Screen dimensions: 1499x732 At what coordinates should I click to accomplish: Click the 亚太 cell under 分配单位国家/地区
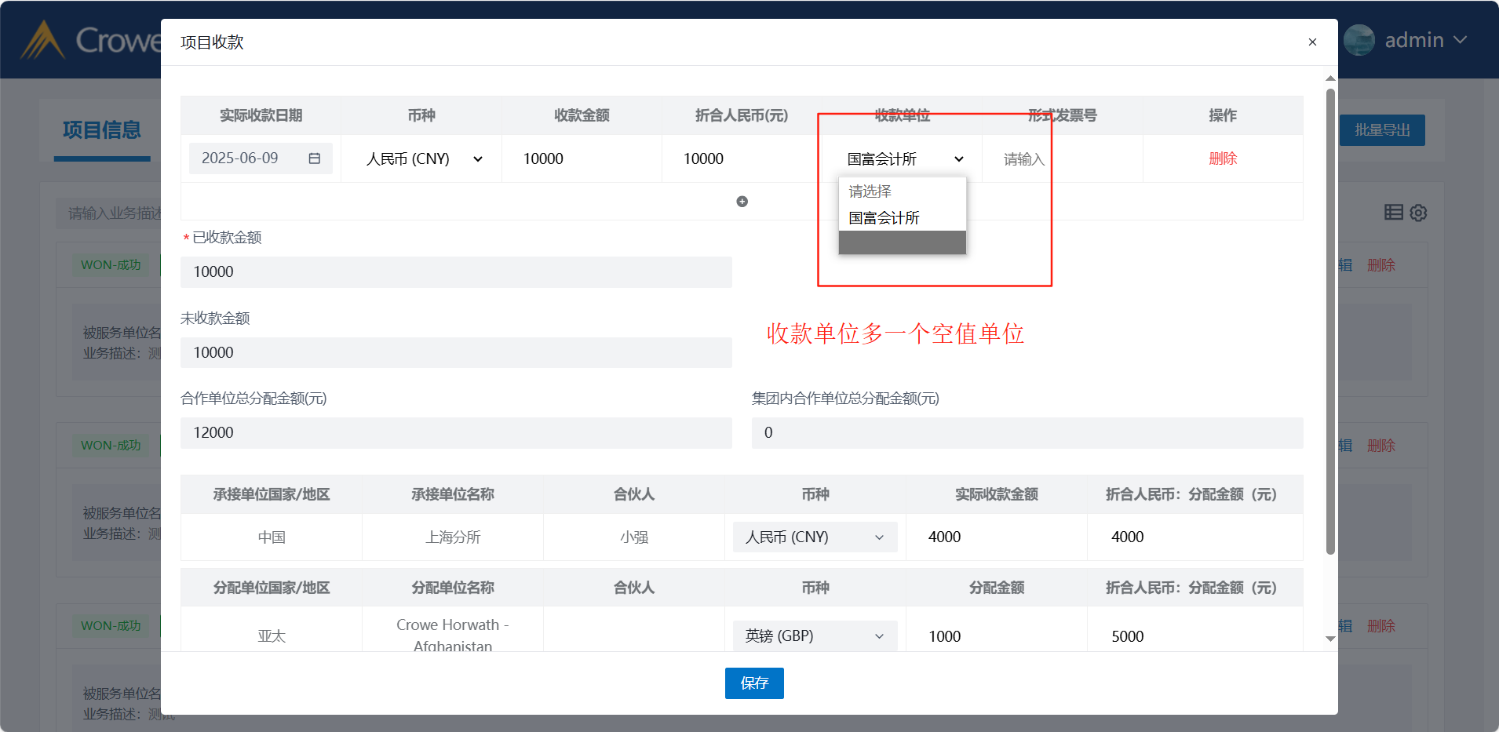(272, 636)
